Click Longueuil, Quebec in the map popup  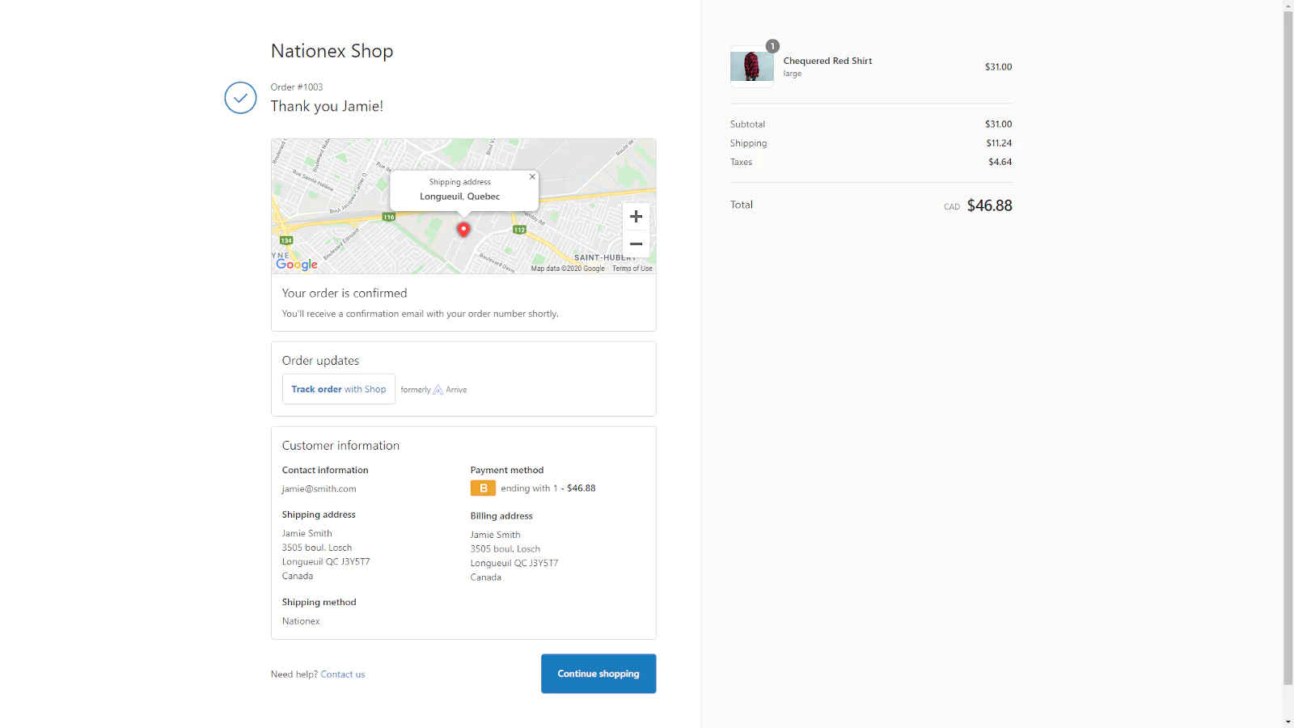point(459,197)
